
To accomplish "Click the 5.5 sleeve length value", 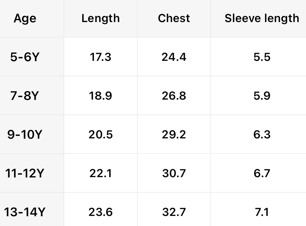I will pyautogui.click(x=262, y=57).
